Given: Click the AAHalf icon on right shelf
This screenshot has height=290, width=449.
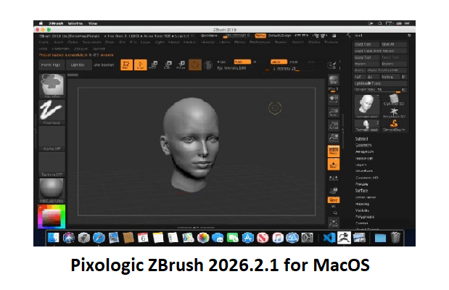Looking at the screenshot, I should (334, 138).
